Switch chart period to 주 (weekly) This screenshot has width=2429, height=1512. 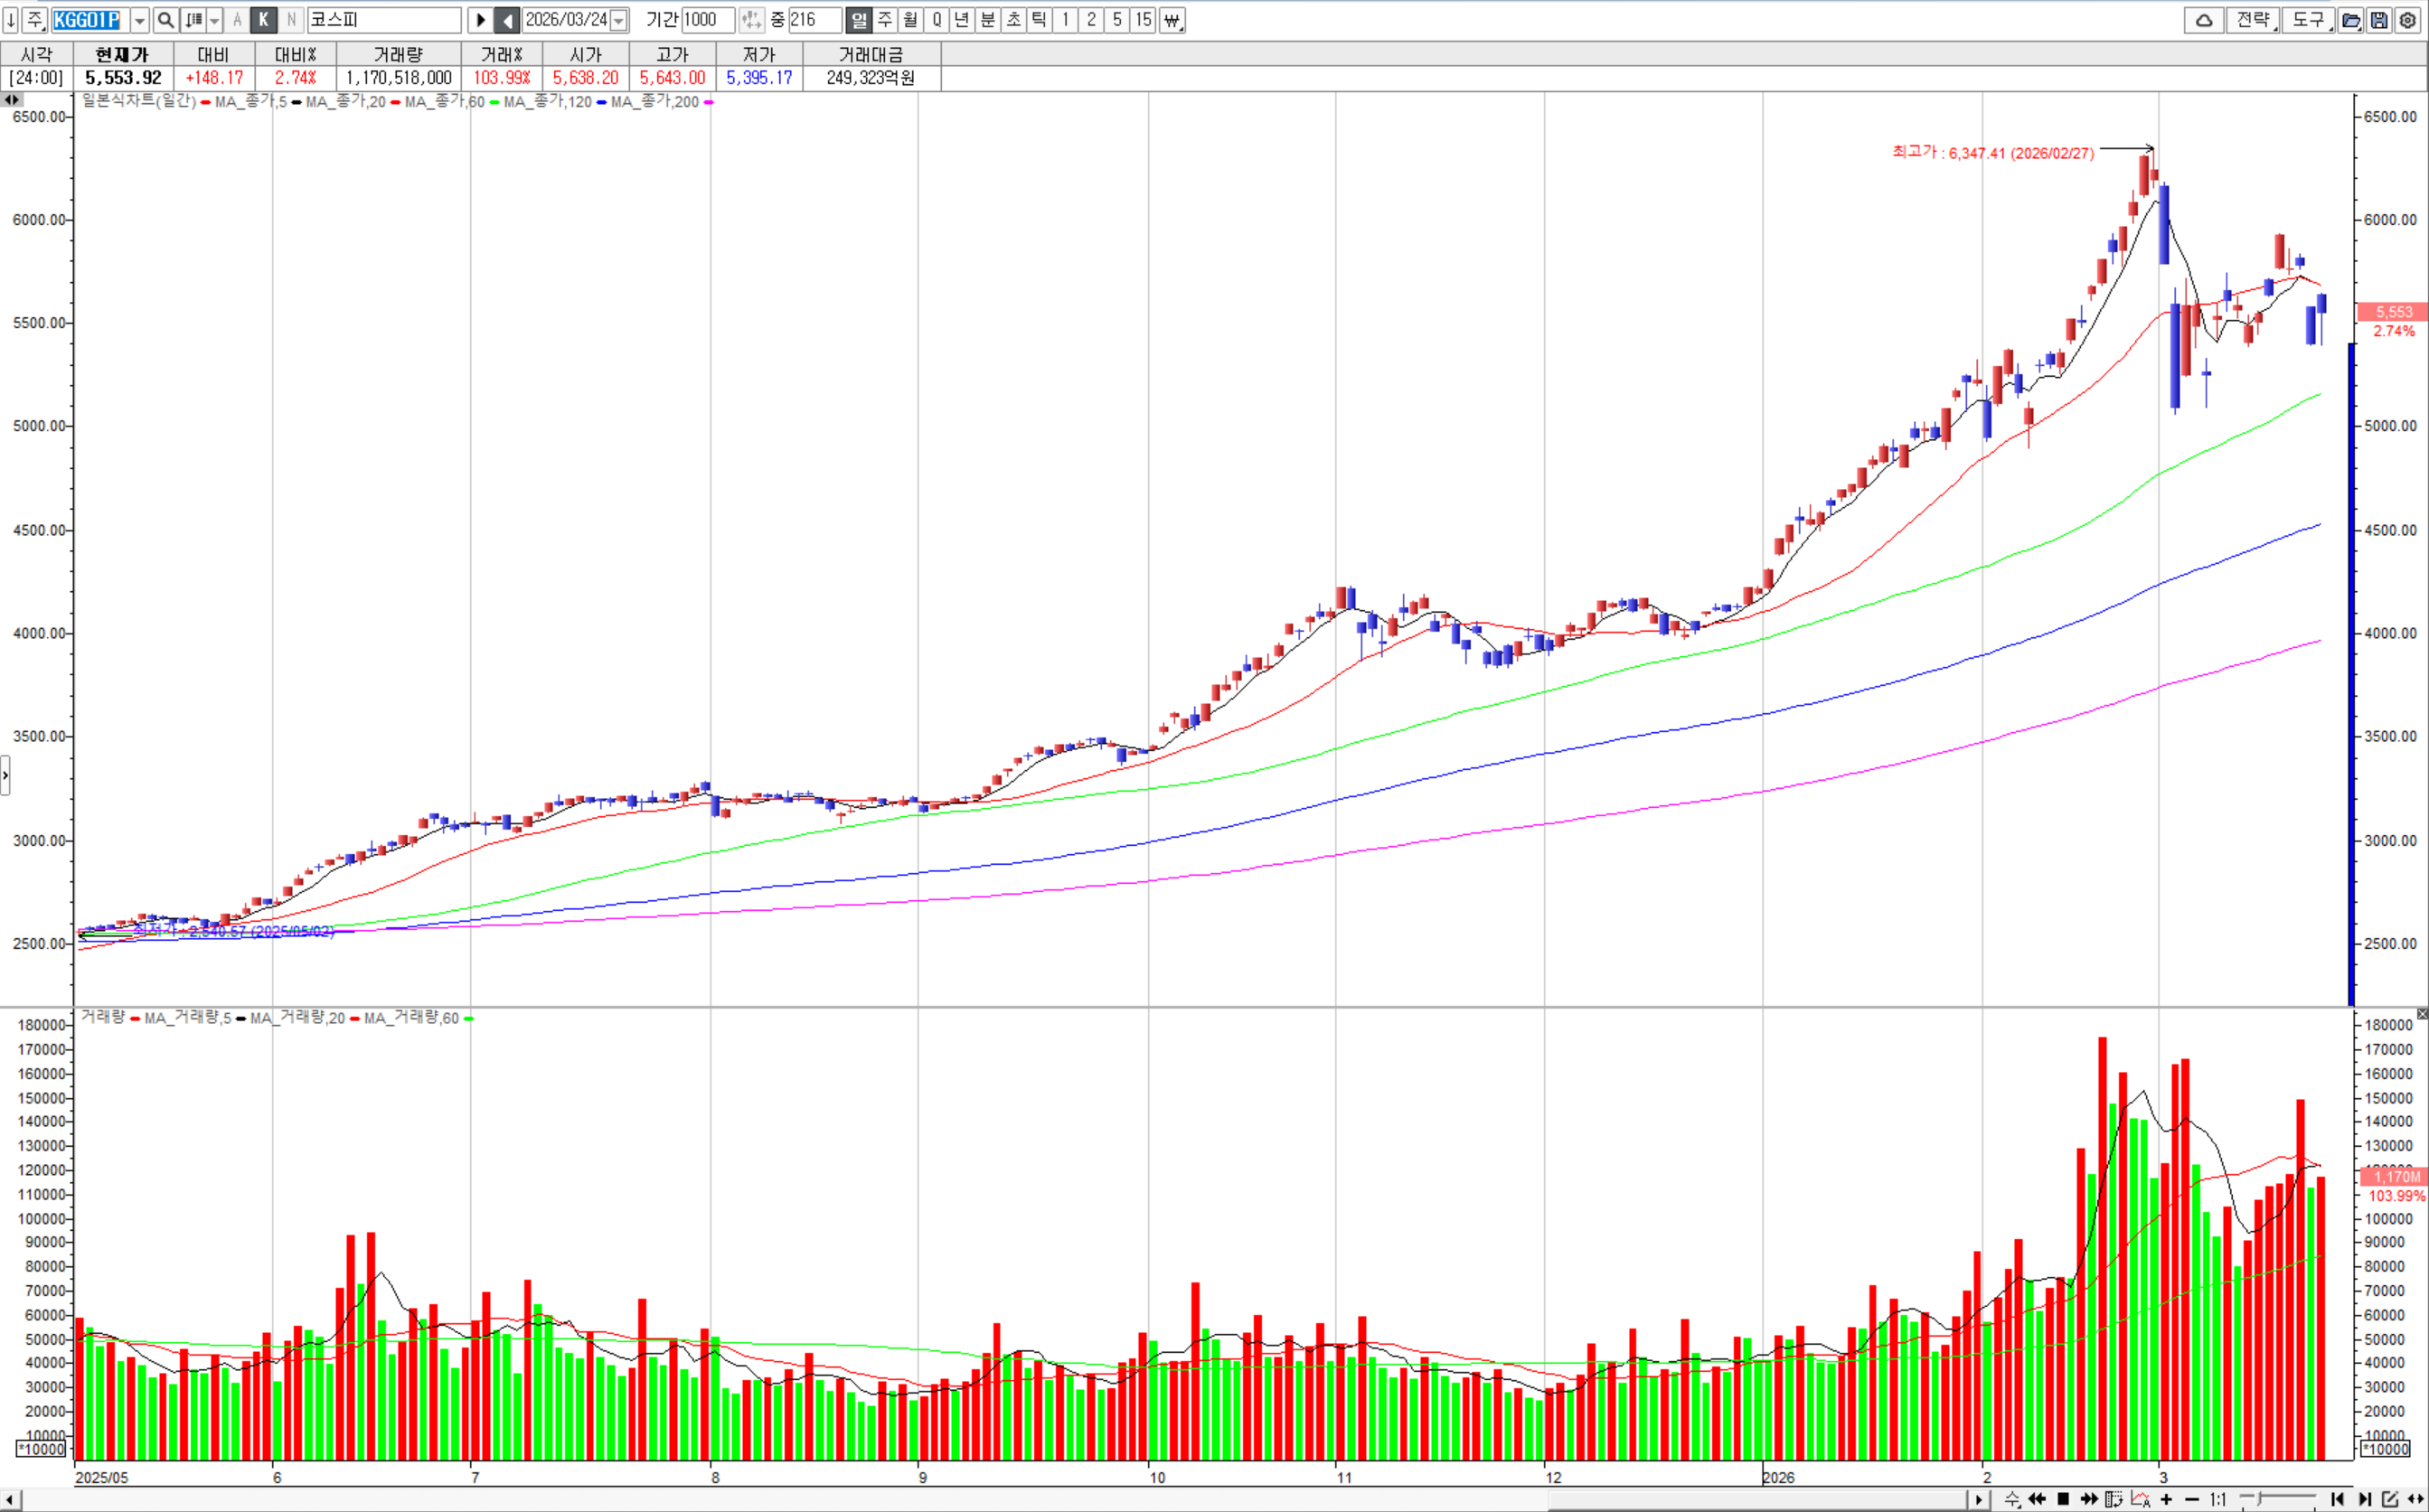885,20
